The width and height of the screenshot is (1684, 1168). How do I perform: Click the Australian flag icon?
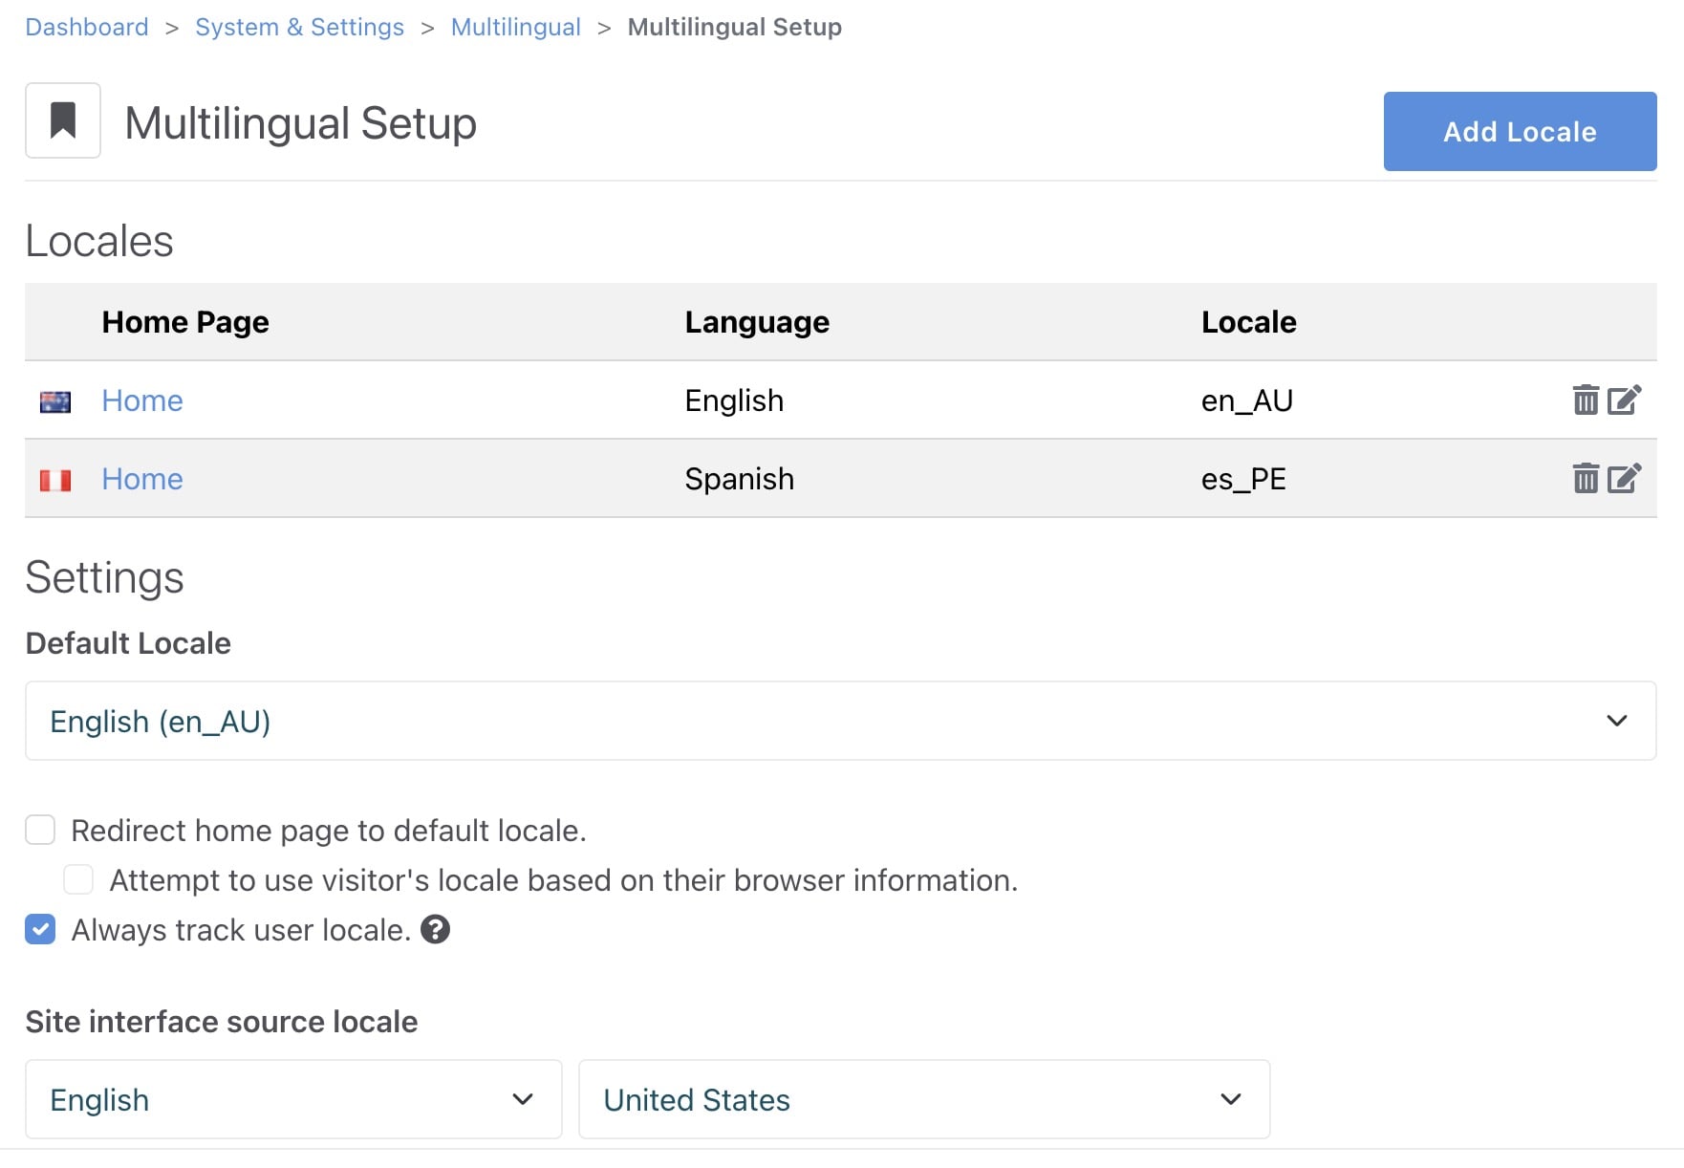(55, 401)
